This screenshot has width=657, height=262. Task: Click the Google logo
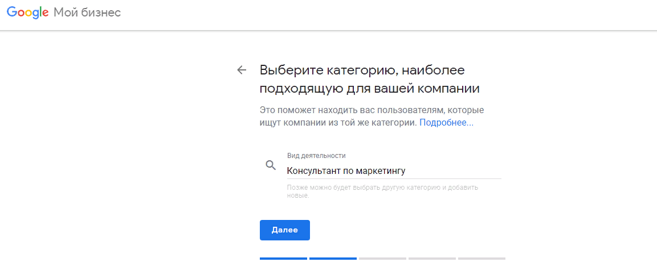27,13
